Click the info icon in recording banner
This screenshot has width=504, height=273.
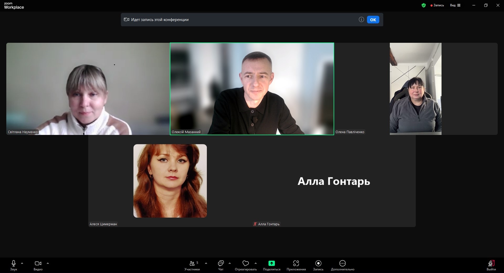click(x=361, y=19)
